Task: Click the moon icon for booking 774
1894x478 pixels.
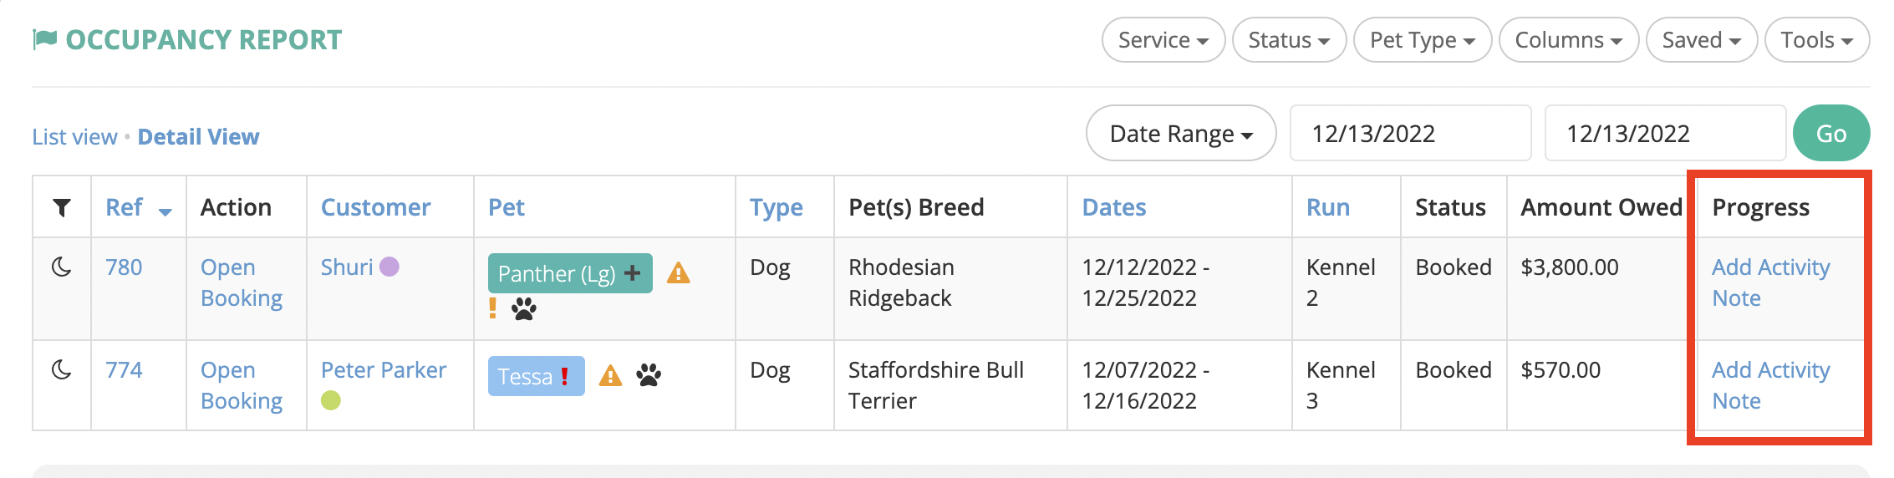Action: point(61,369)
